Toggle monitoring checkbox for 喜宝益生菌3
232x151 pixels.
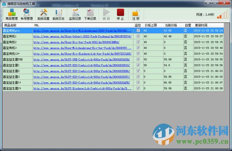(138, 77)
